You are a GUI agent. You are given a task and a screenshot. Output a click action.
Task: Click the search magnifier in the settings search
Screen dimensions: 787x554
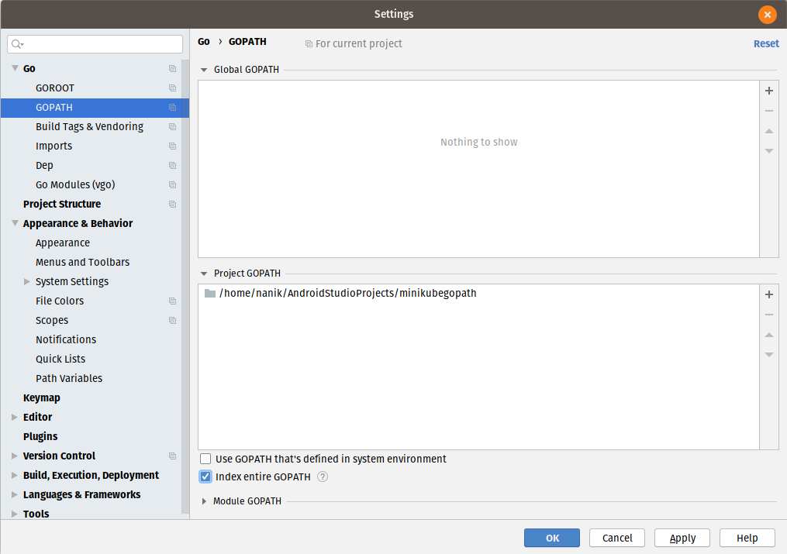click(x=16, y=44)
